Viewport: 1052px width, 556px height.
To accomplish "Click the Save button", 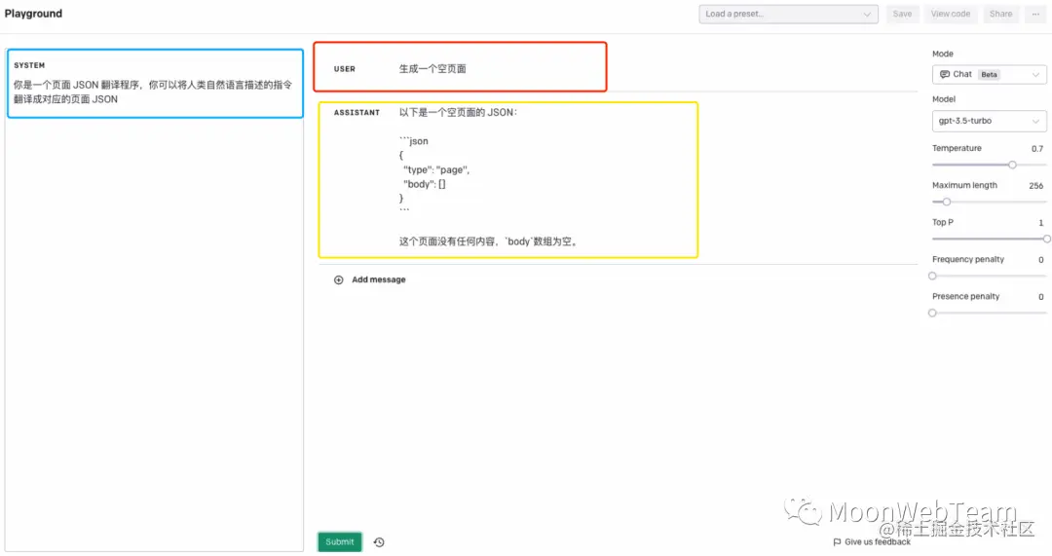I will (x=902, y=14).
